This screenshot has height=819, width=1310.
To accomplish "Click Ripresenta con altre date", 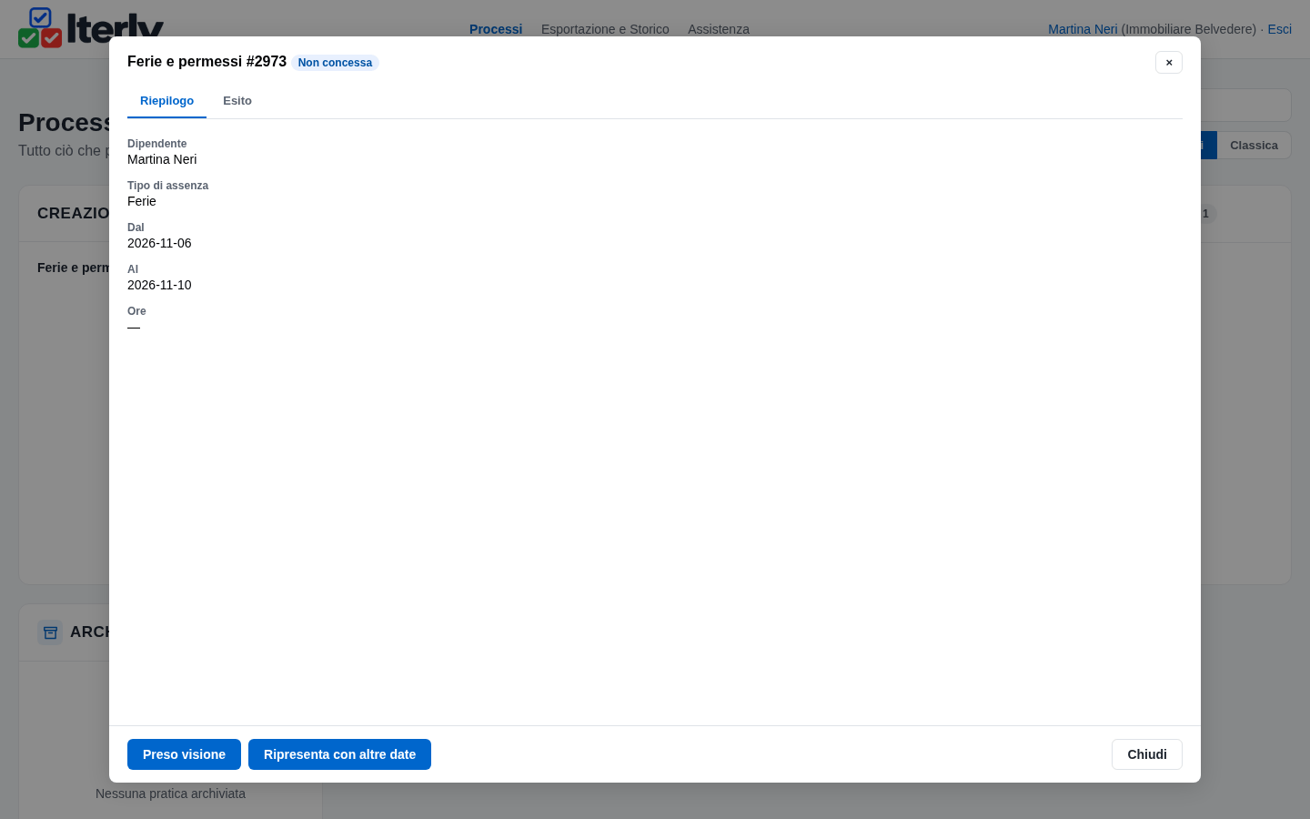I will 339,754.
